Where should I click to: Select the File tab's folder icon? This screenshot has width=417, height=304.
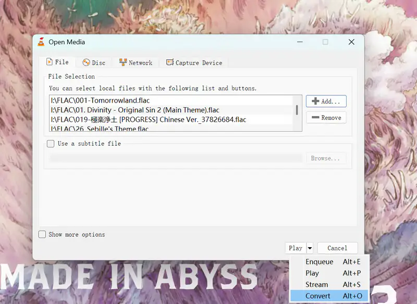[50, 62]
